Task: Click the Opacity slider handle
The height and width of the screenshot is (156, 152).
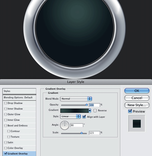Action: [x=87, y=105]
